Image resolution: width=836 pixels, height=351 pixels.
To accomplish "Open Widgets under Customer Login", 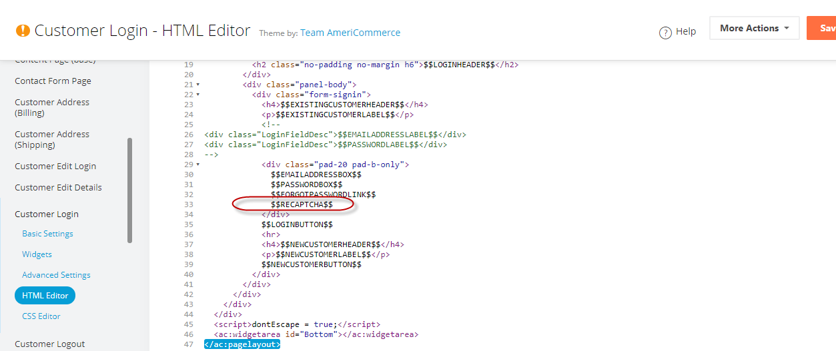I will 37,254.
